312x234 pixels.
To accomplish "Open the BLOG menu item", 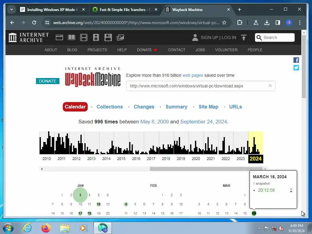I will click(x=72, y=50).
